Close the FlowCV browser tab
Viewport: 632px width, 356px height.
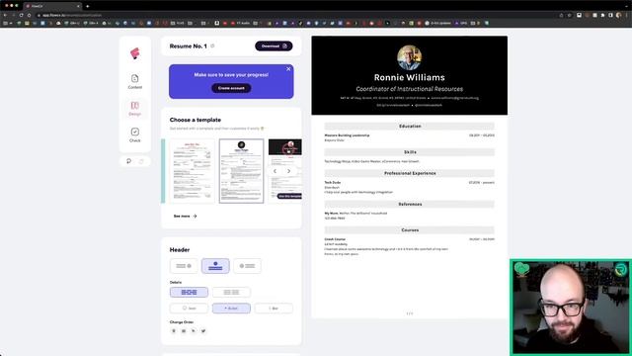[78, 6]
